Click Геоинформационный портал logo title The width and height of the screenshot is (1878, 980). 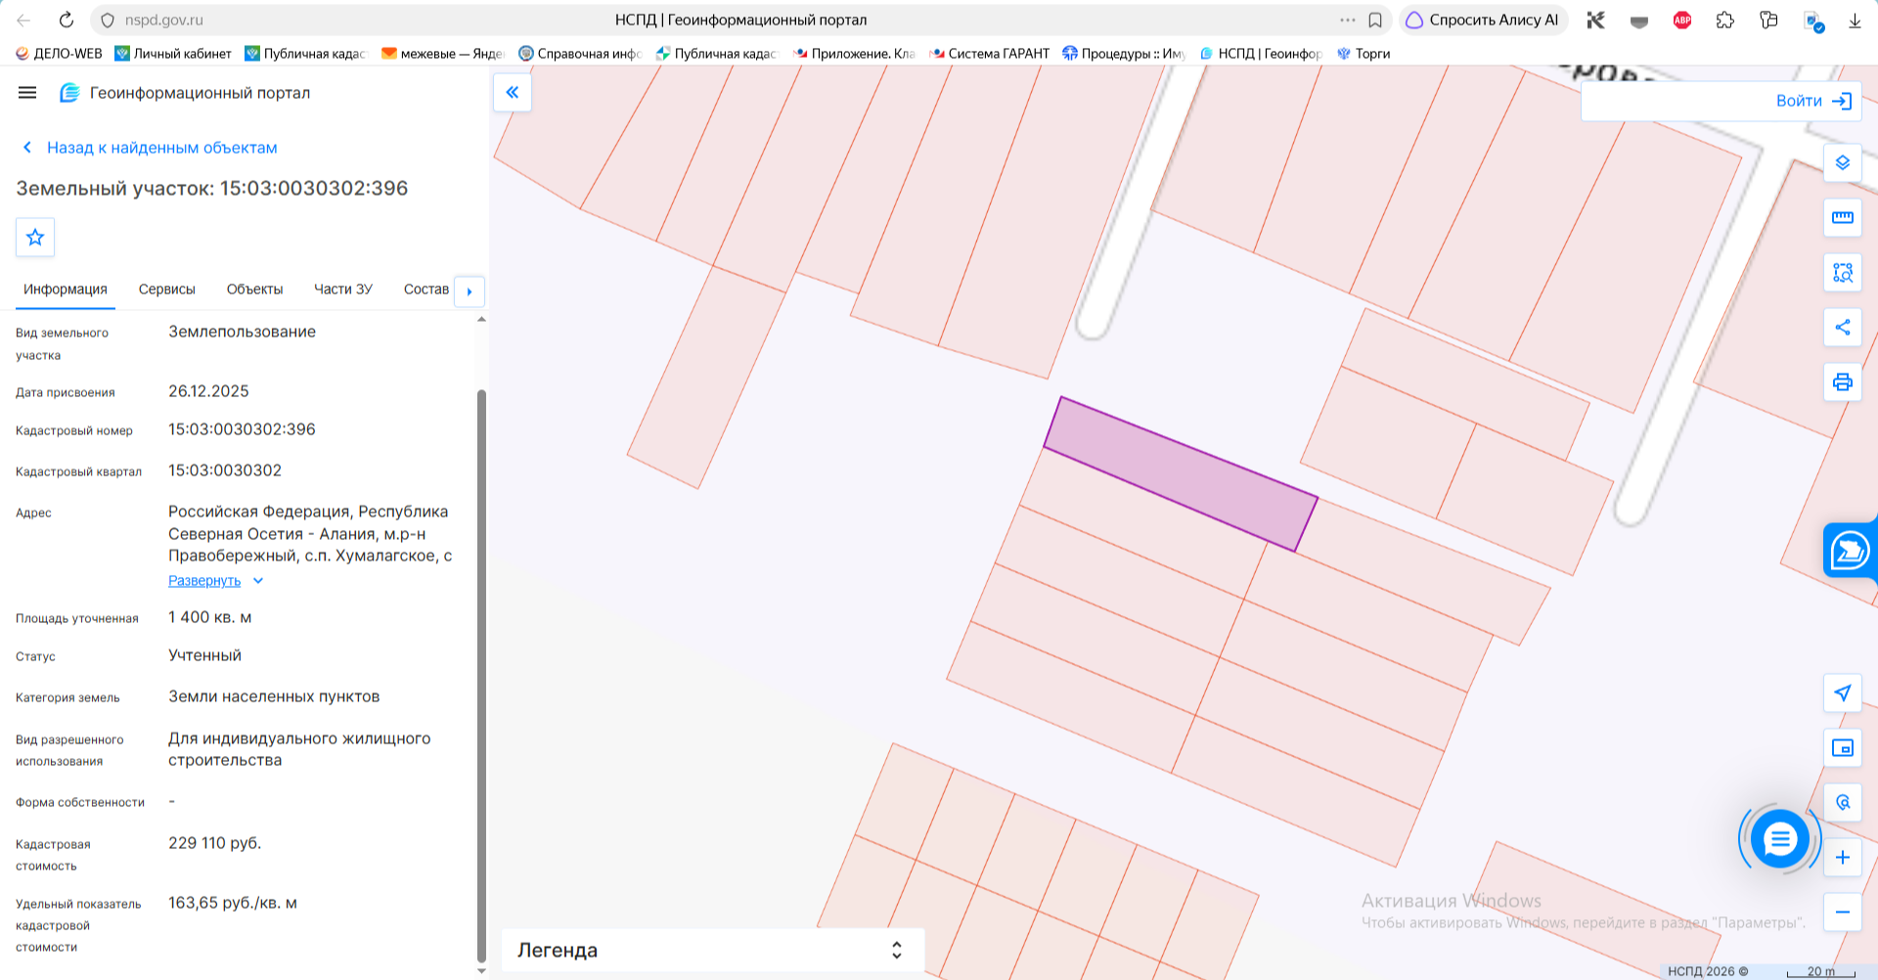pos(185,93)
